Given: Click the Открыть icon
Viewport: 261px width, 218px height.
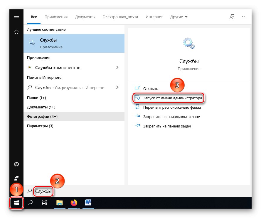Looking at the screenshot, I should [137, 88].
